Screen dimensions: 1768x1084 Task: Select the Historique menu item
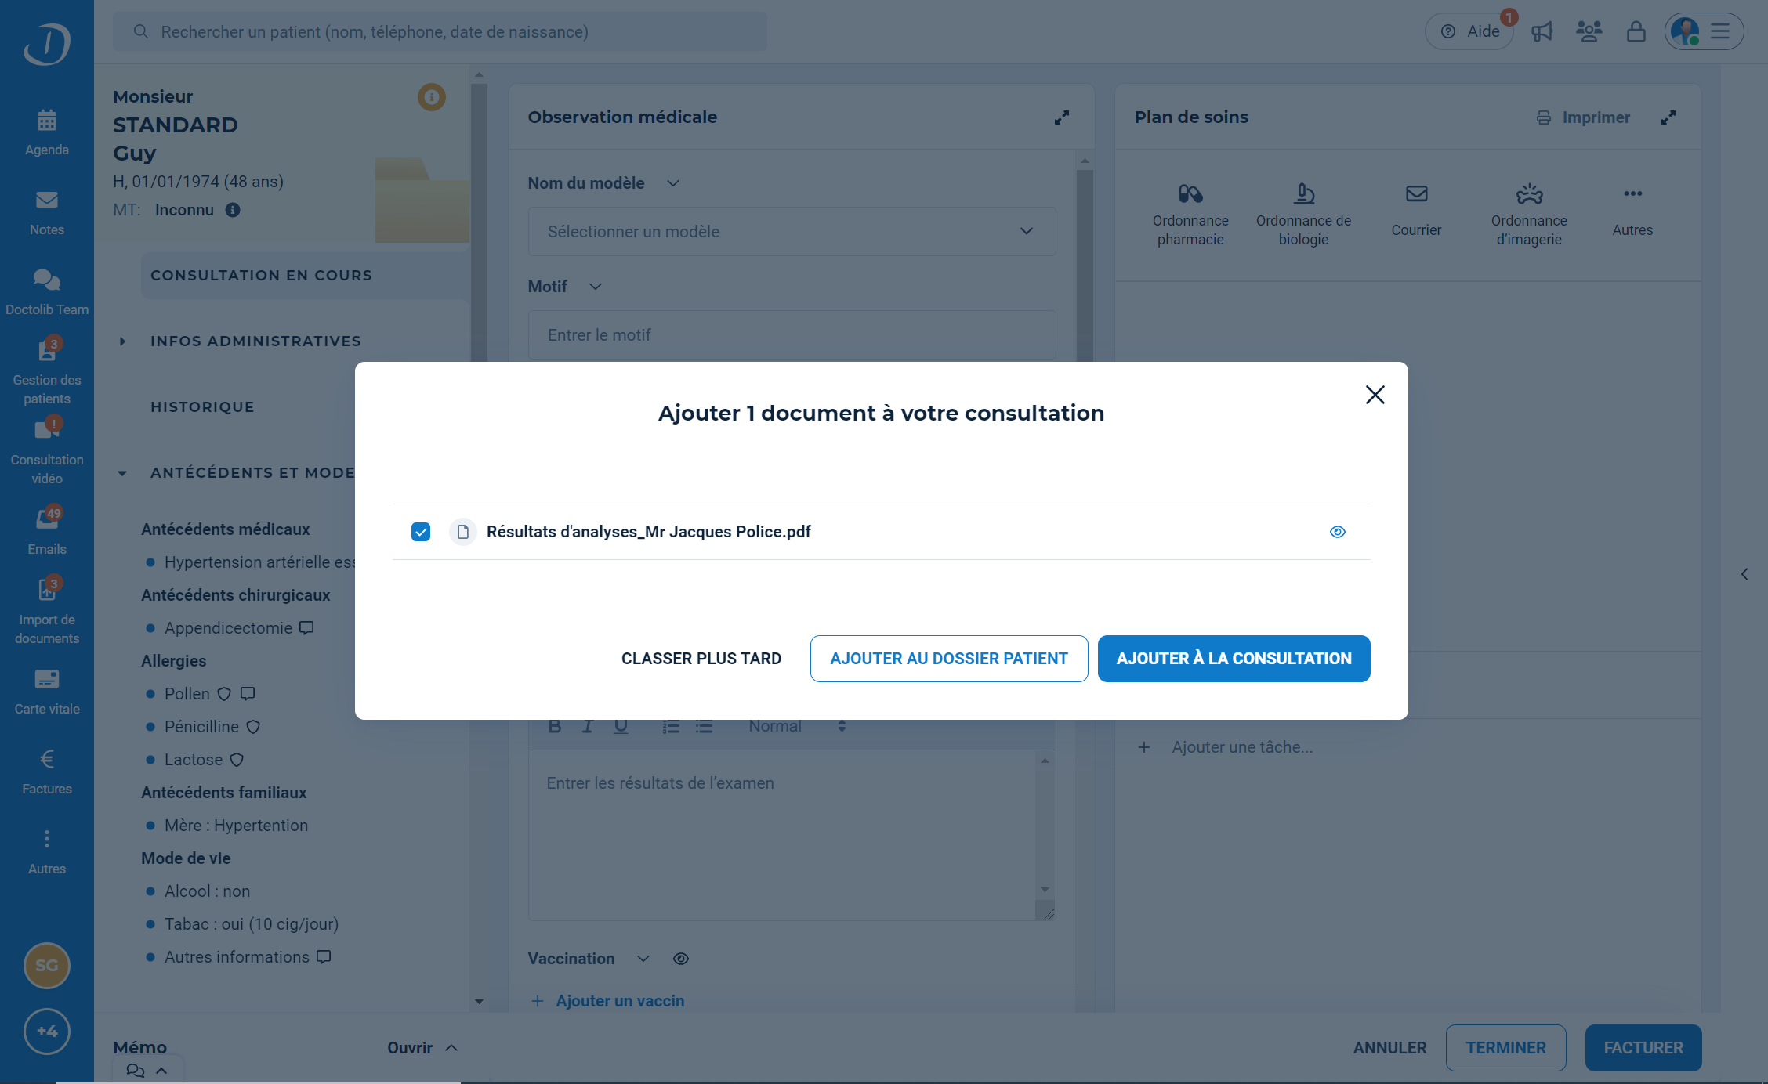[x=202, y=407]
